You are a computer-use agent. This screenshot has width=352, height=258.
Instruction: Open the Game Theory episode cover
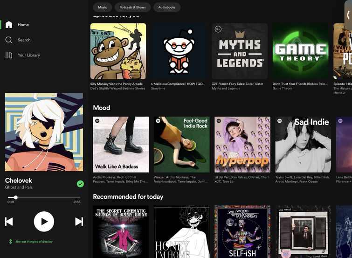click(x=301, y=51)
